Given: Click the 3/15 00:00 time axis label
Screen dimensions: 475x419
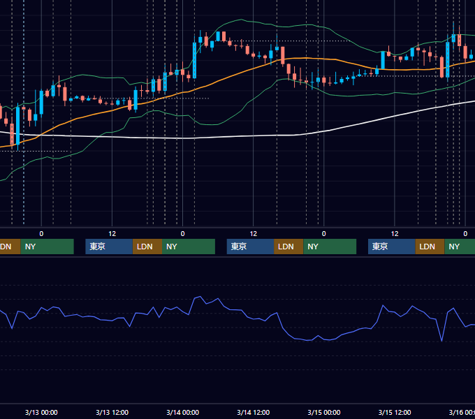Looking at the screenshot, I should coord(324,412).
